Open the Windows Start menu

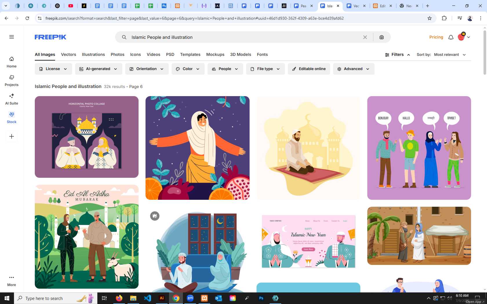tap(7, 298)
